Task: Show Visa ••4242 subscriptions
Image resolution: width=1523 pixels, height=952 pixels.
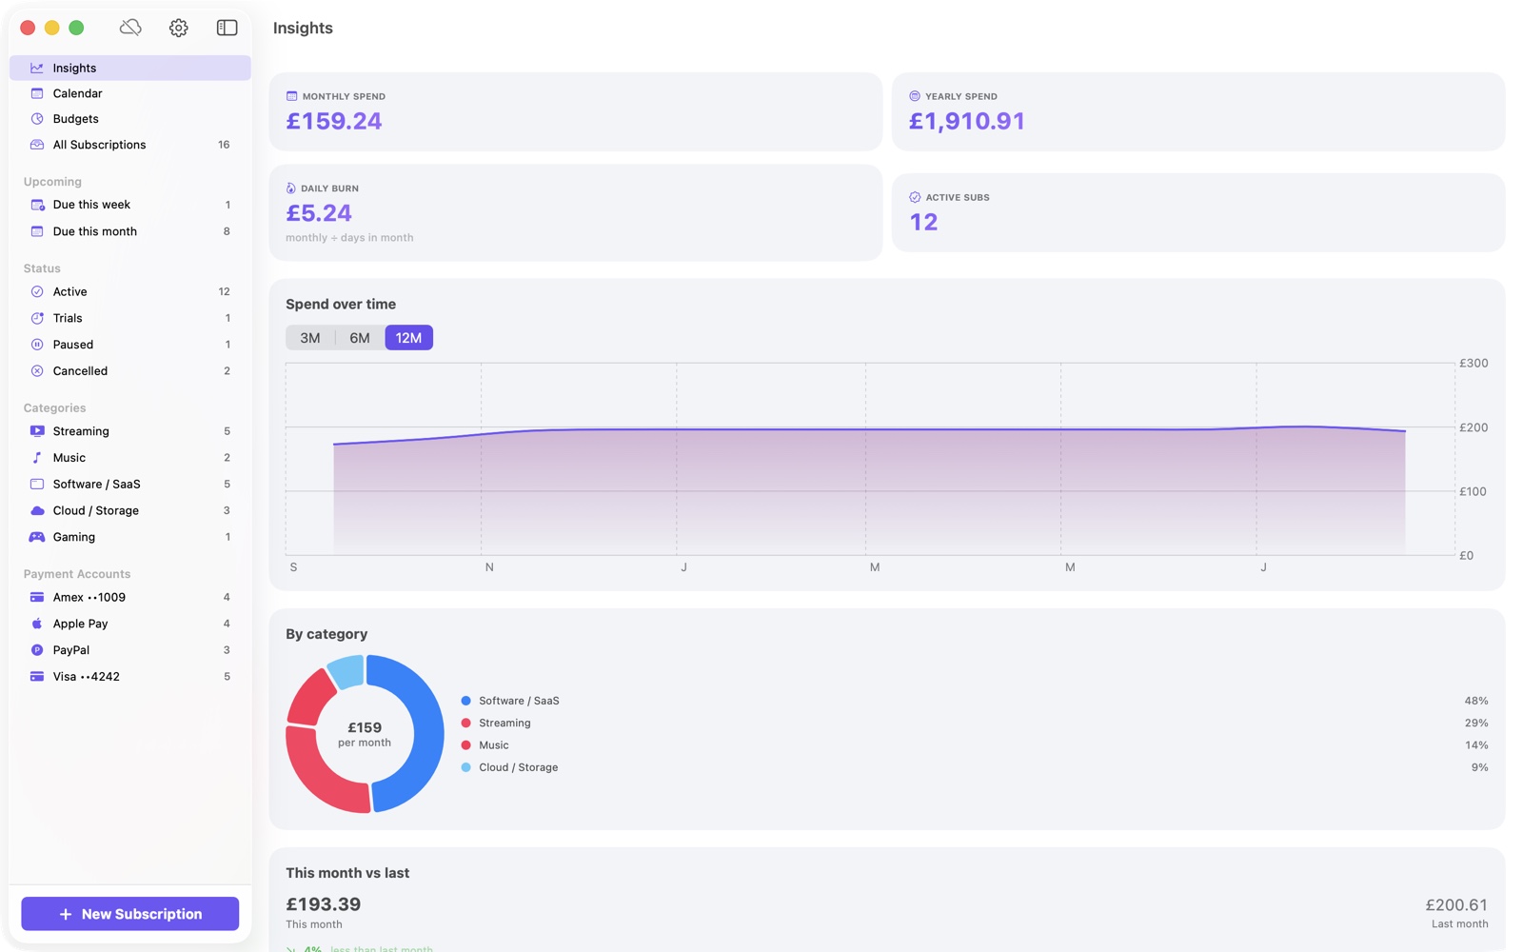Action: pos(130,677)
